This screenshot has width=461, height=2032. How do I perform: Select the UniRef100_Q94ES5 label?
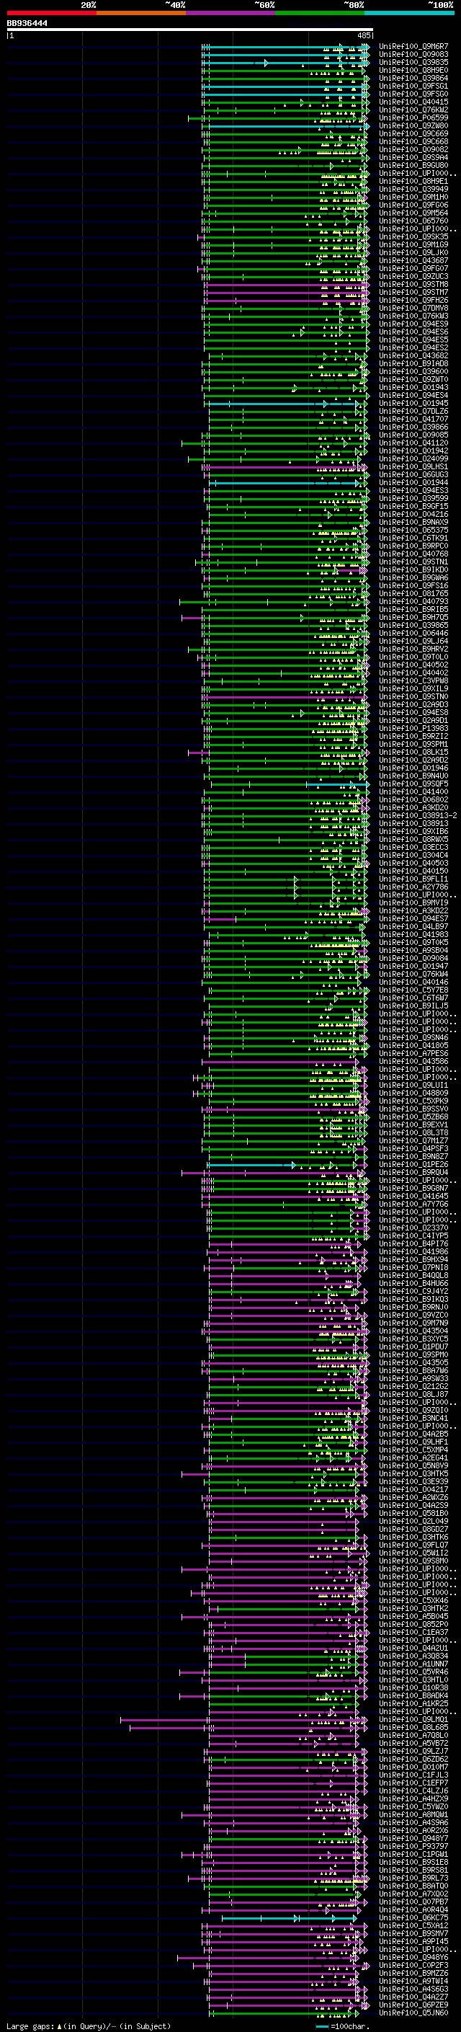click(x=413, y=340)
